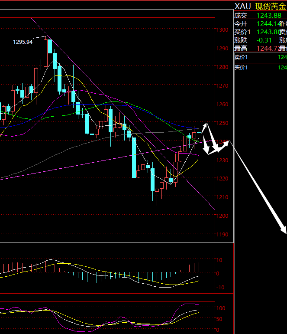Click the 买价1 row below 卖价1 row
Image resolution: width=287 pixels, height=334 pixels.
coord(261,68)
